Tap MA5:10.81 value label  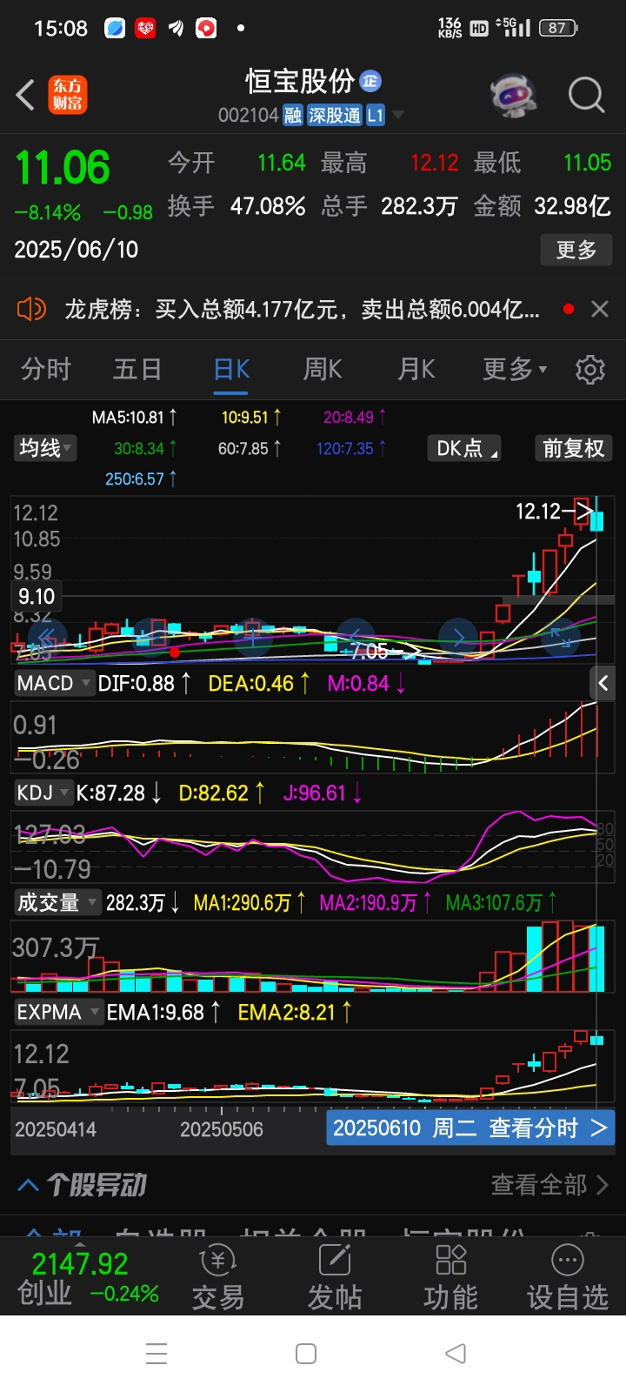134,418
